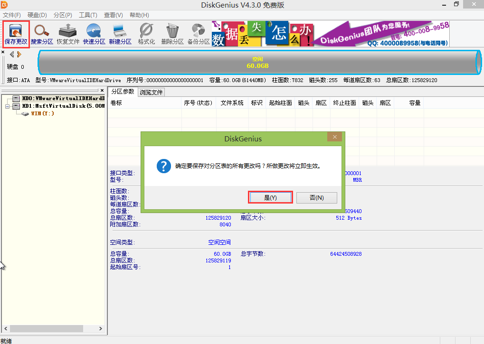Screen dimensions: 484x344
Task: Click the 60.0GB free space disk bar
Action: coord(257,63)
